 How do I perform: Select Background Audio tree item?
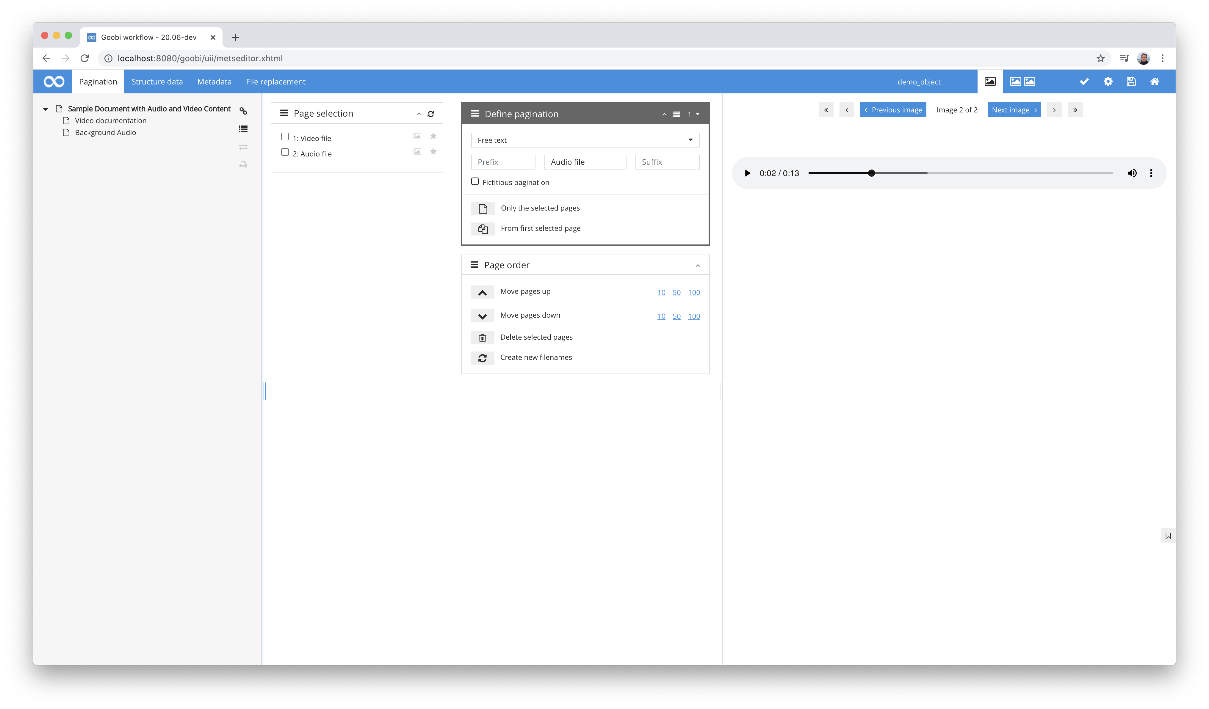click(x=105, y=132)
